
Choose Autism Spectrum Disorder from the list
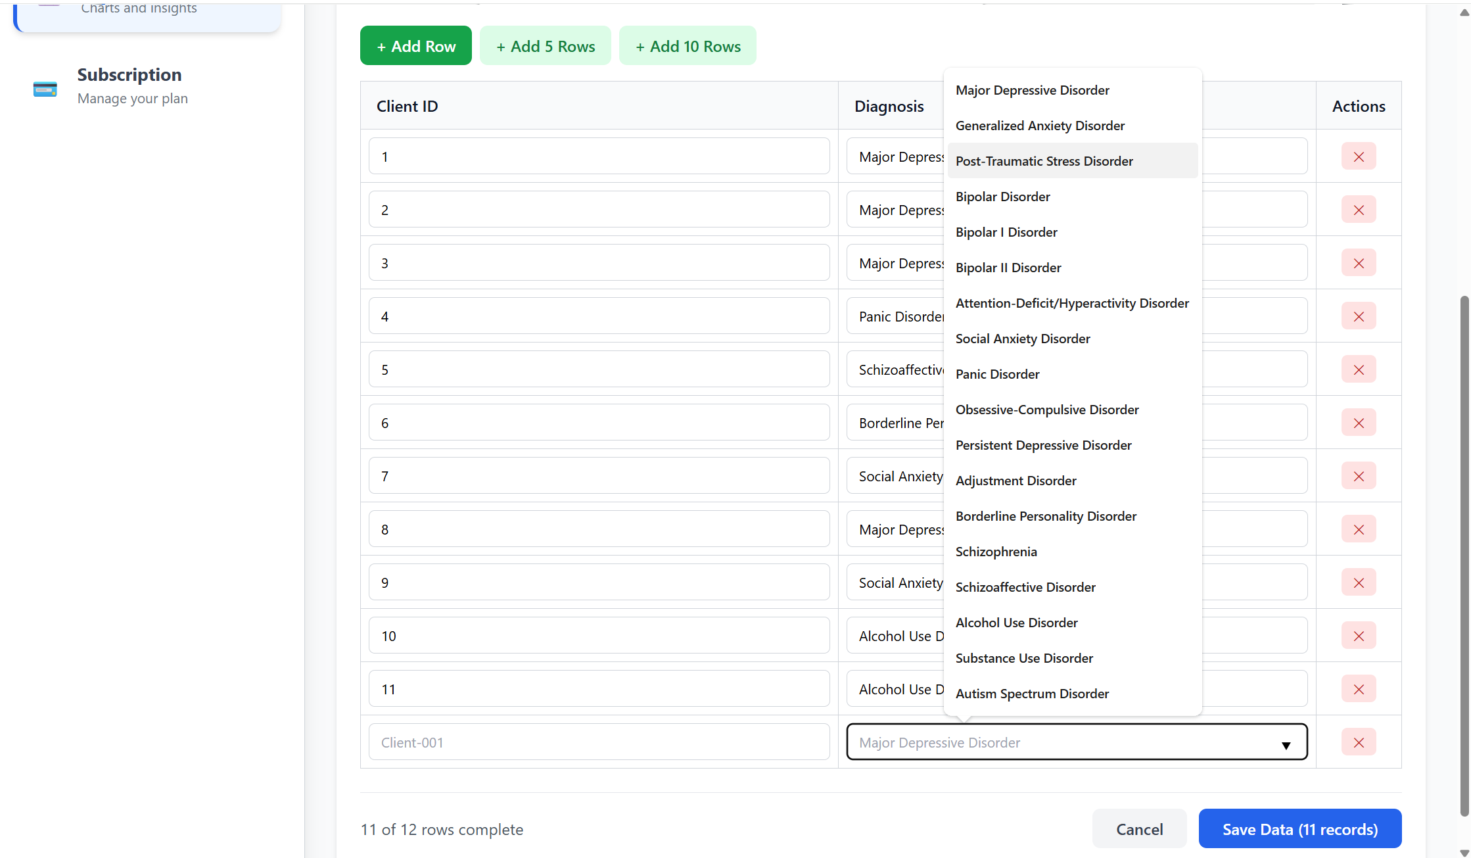click(1032, 694)
